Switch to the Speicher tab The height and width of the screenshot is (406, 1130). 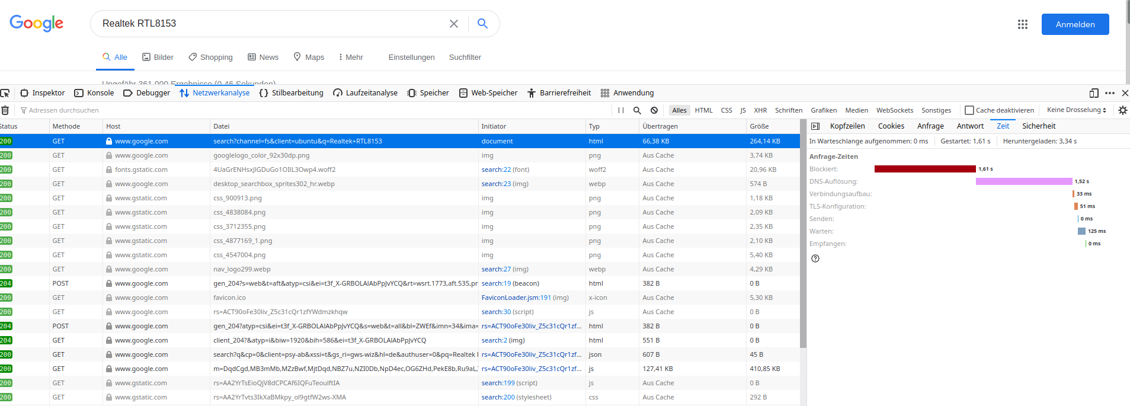pyautogui.click(x=428, y=93)
